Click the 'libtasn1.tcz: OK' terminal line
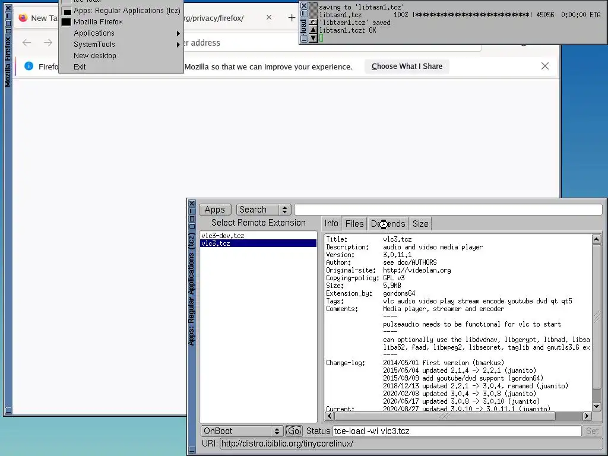 [347, 30]
